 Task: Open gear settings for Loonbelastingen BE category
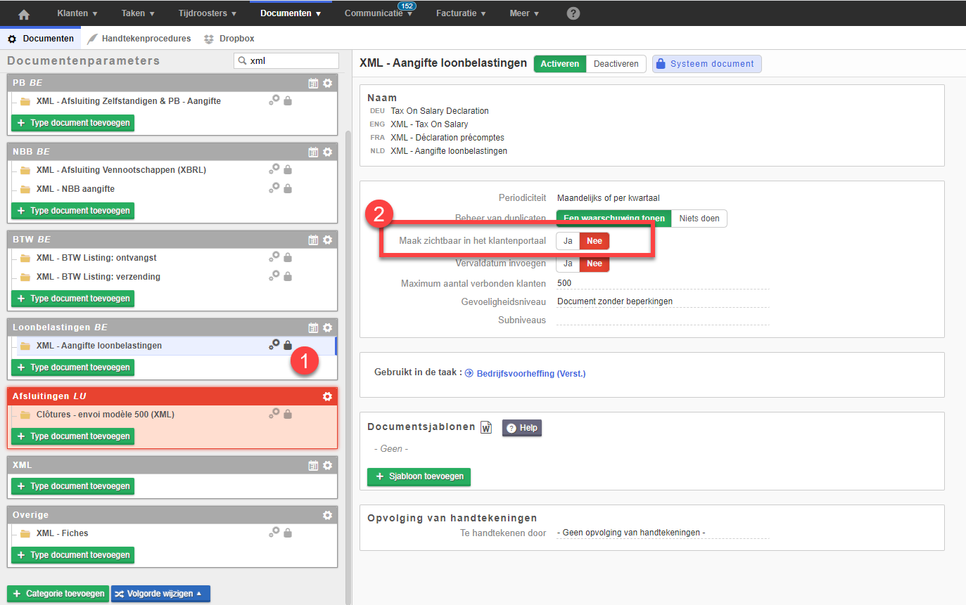[x=327, y=327]
